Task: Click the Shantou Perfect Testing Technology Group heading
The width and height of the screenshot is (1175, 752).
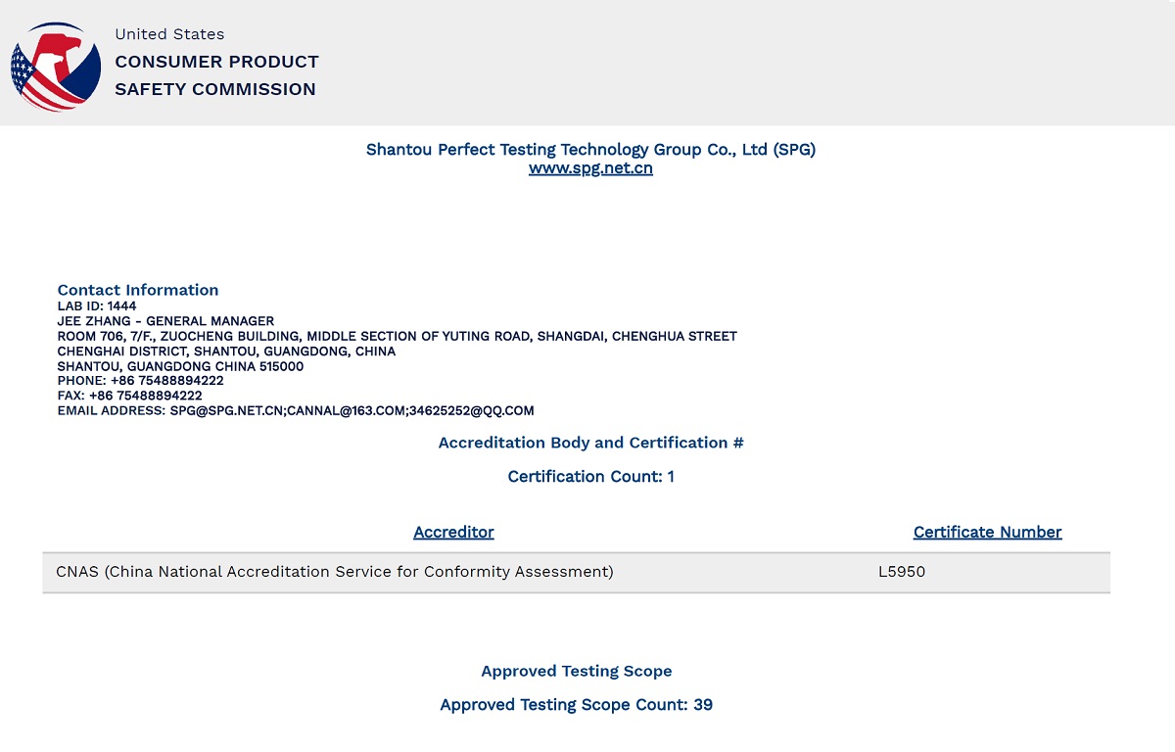Action: tap(590, 150)
